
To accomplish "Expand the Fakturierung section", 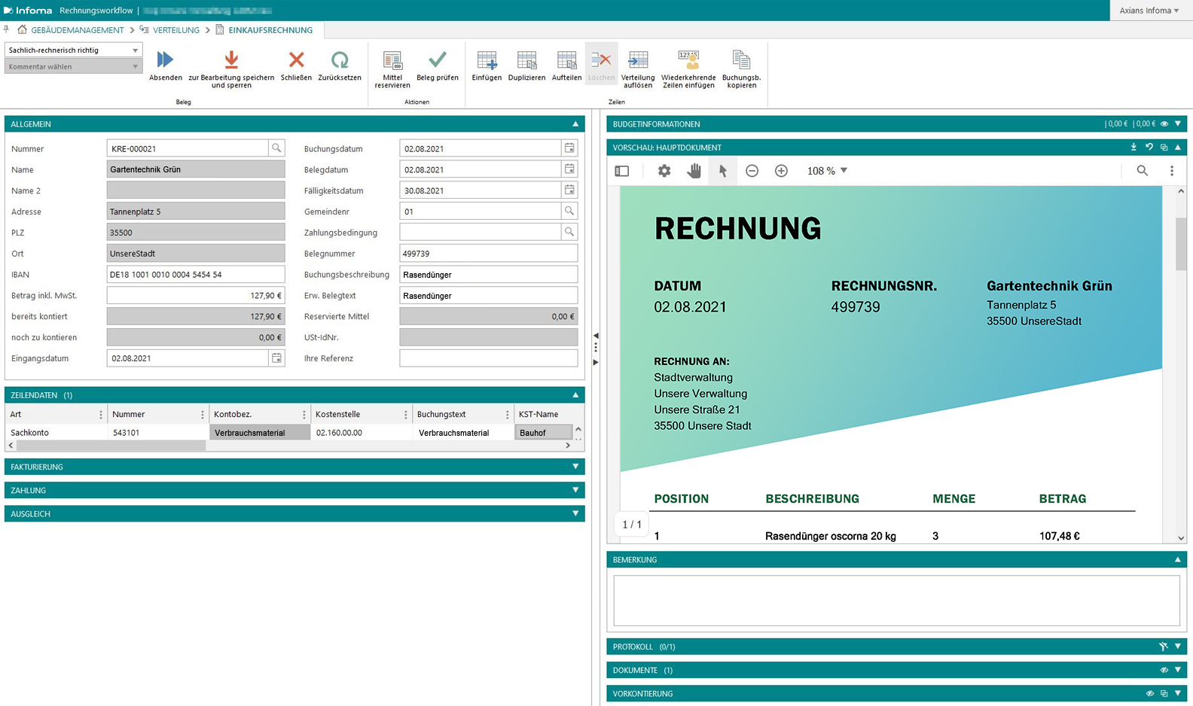I will (575, 467).
